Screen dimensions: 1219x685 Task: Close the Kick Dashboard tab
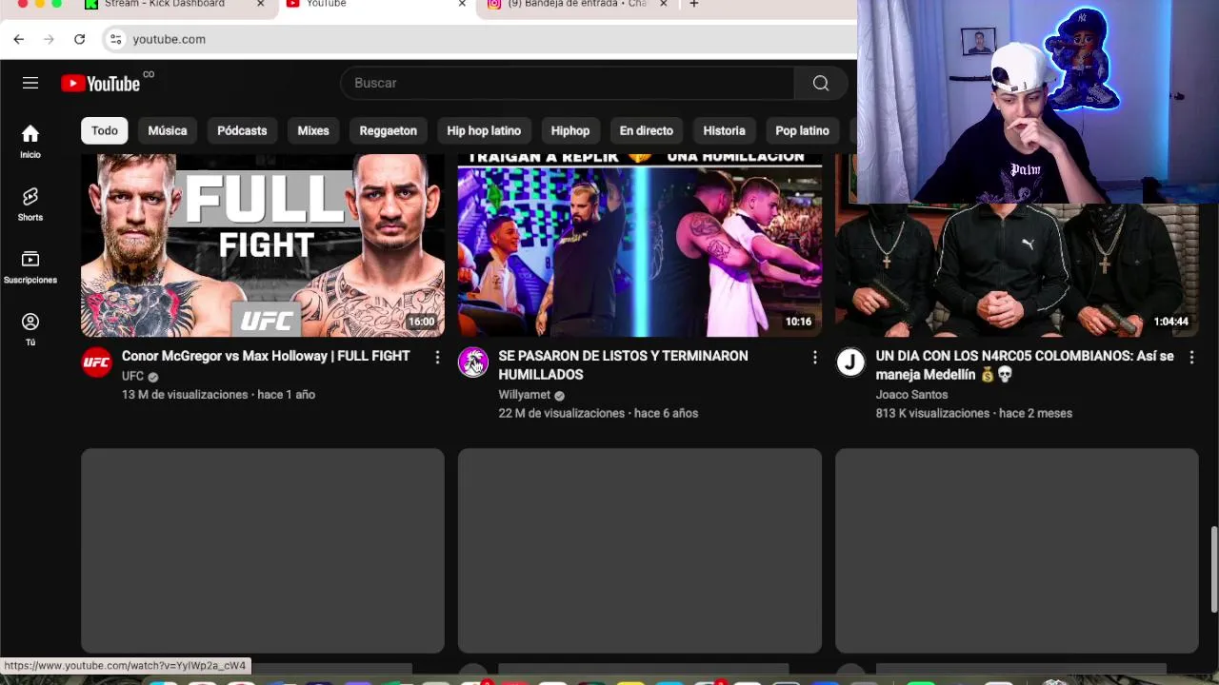click(x=261, y=5)
